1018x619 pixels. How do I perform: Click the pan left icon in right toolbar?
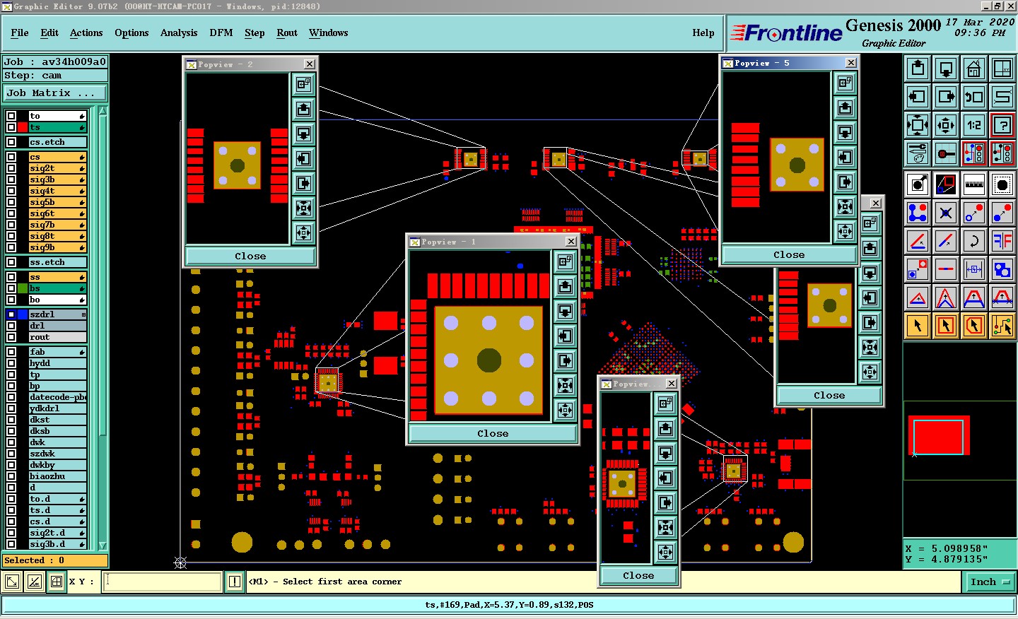click(x=918, y=97)
